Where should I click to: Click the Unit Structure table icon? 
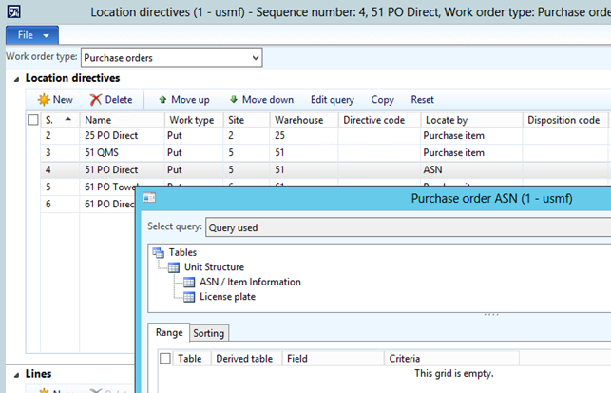click(174, 267)
